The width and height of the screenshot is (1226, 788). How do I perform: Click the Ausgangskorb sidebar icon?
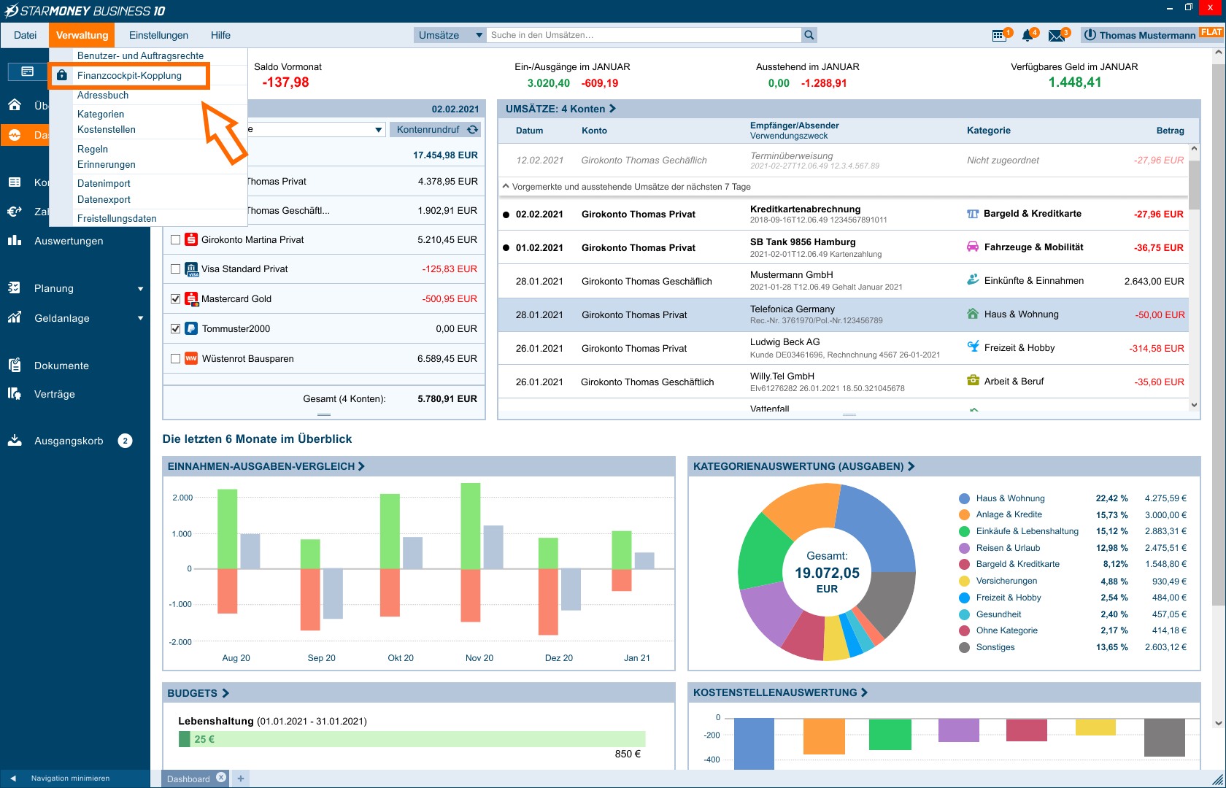pos(15,441)
